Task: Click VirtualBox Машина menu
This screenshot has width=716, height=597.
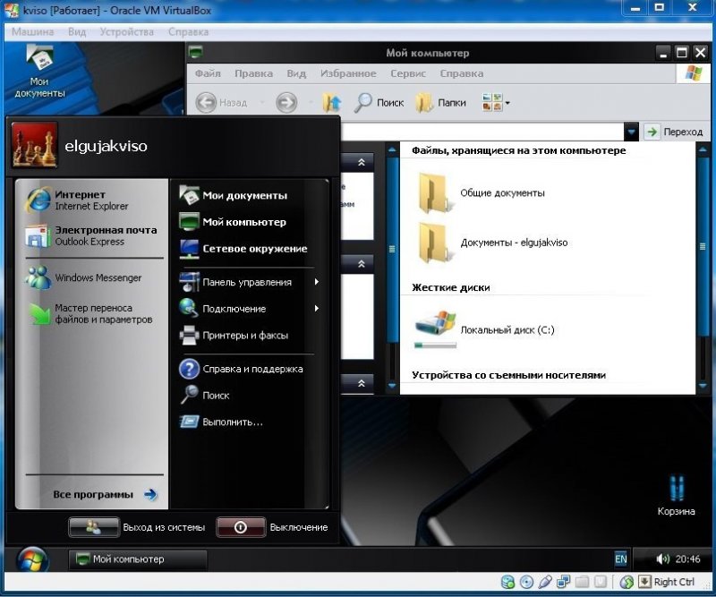Action: pos(32,31)
